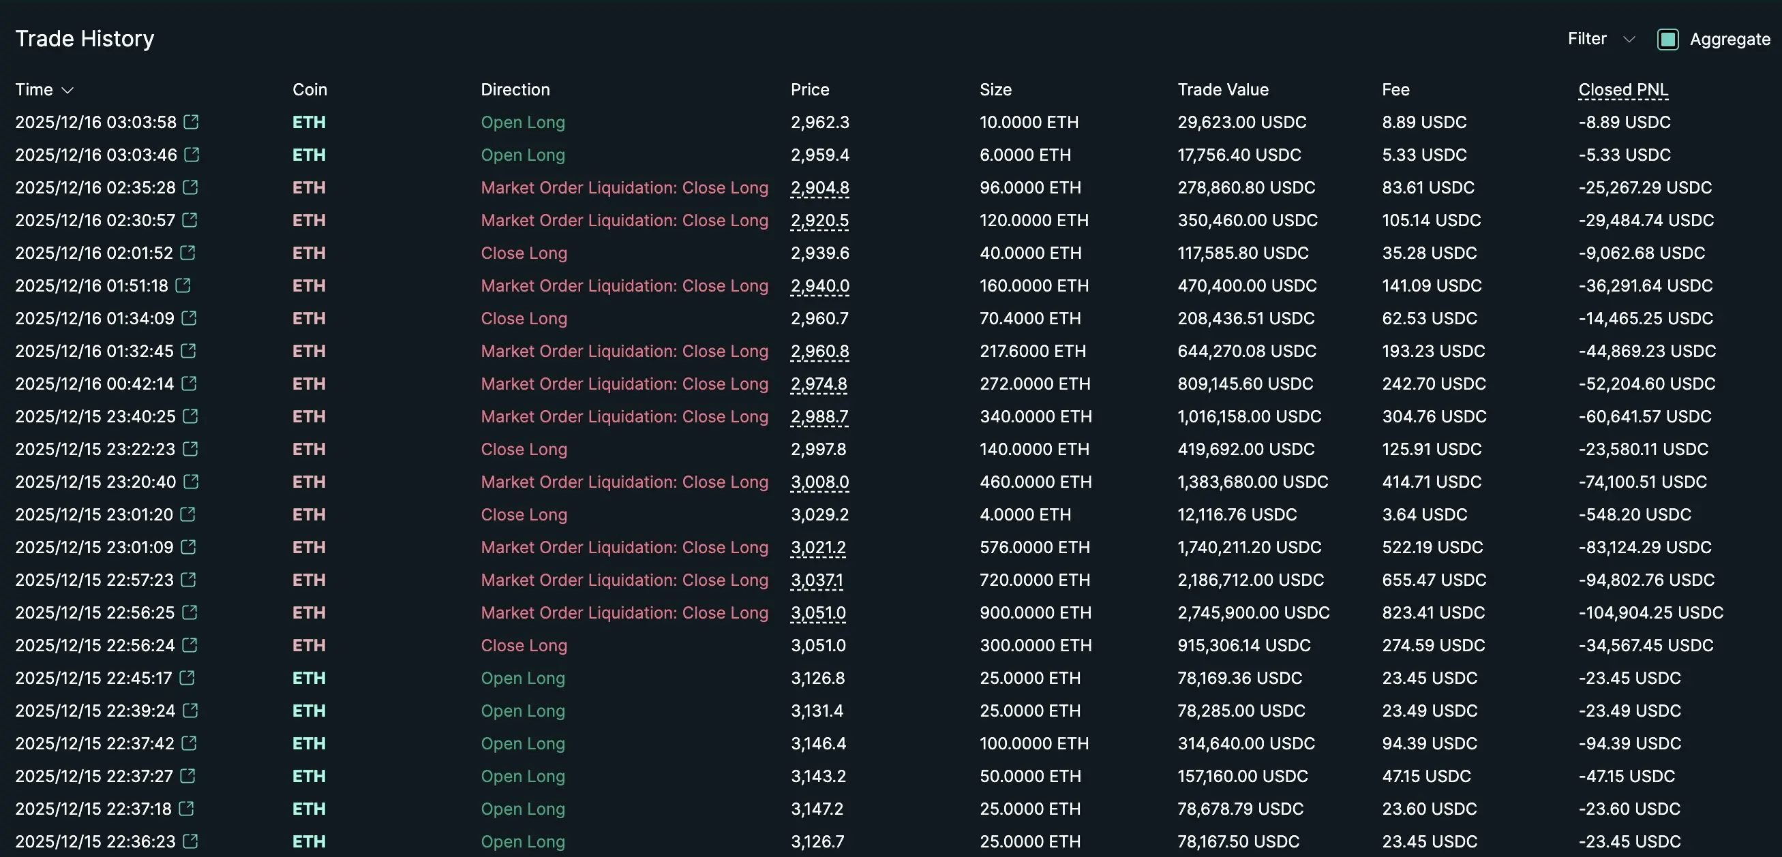The image size is (1782, 857).
Task: Open transaction link for 22:37:42 trade
Action: point(189,743)
